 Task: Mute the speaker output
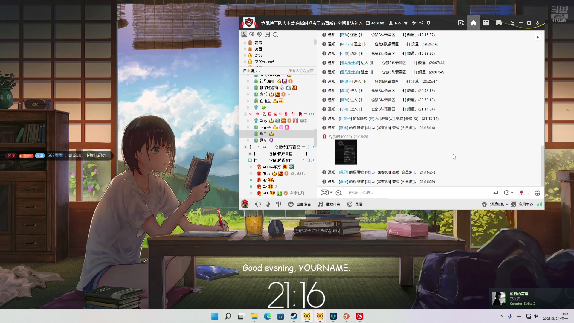coord(258,204)
